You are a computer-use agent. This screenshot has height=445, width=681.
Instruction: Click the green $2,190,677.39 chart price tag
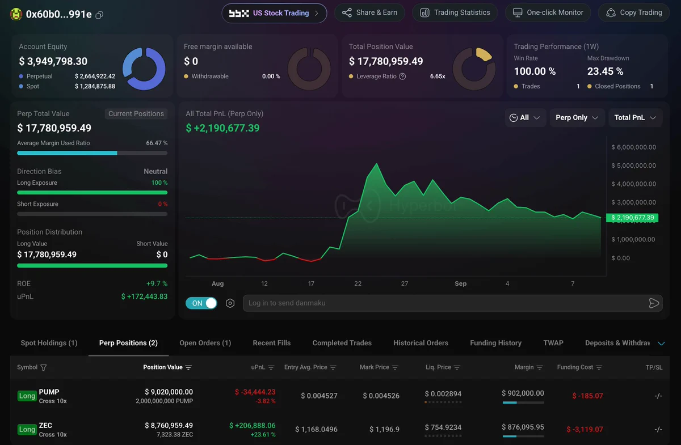632,218
